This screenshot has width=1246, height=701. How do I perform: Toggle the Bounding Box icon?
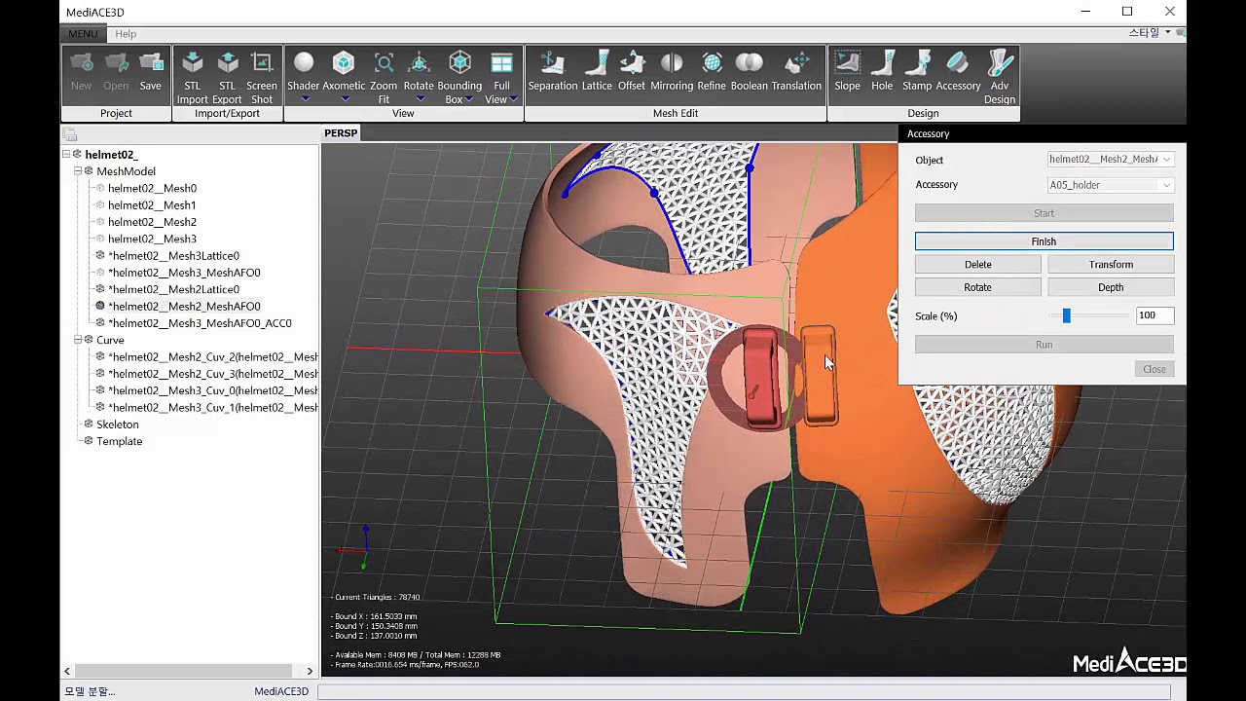click(459, 63)
